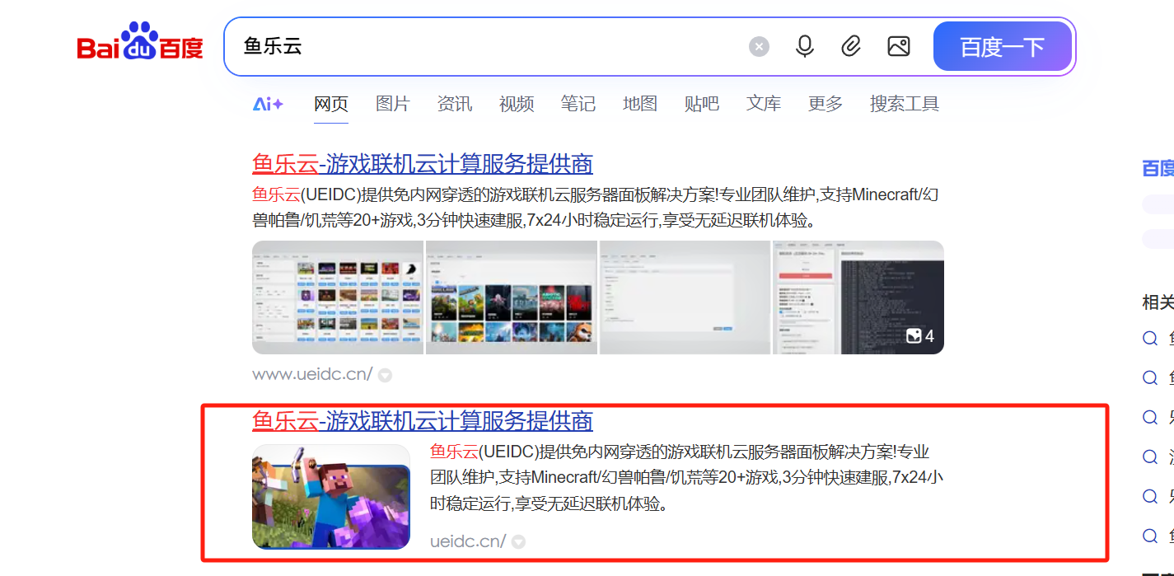Expand dropdown arrow beside www.ueidc.cn/
The width and height of the screenshot is (1174, 576).
point(385,376)
